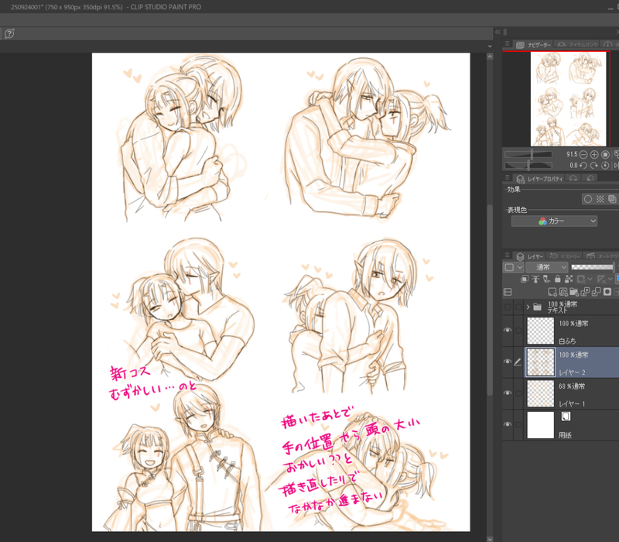Create layer mask icon
The image size is (619, 542).
[607, 292]
